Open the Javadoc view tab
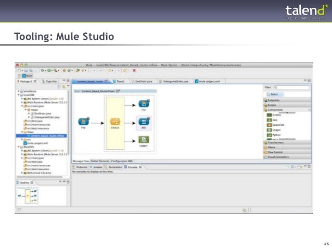332x249 pixels. coord(96,167)
